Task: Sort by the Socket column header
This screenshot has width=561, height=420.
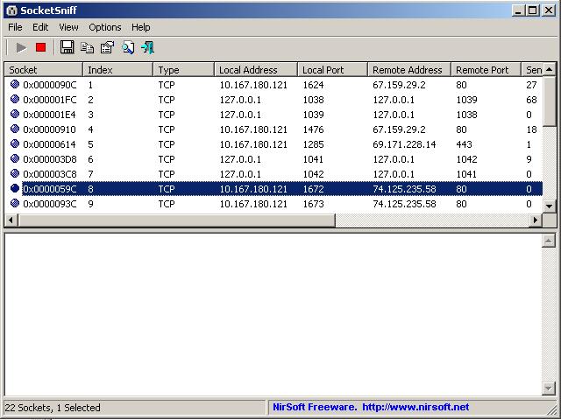Action: pyautogui.click(x=43, y=70)
